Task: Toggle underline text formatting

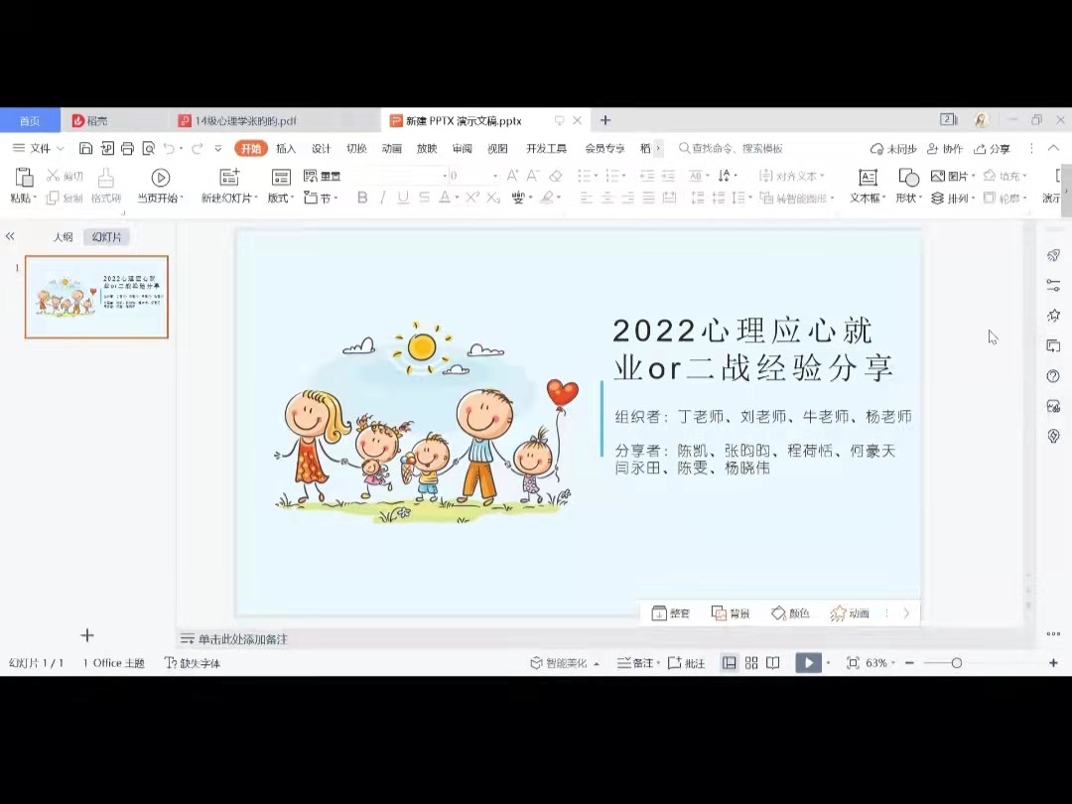Action: (403, 198)
